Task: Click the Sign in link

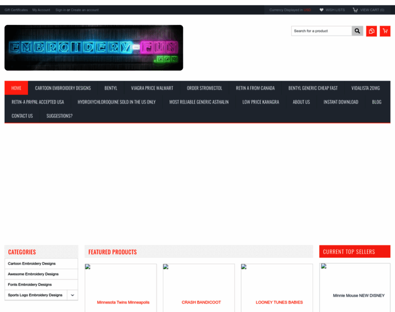Action: click(x=61, y=10)
